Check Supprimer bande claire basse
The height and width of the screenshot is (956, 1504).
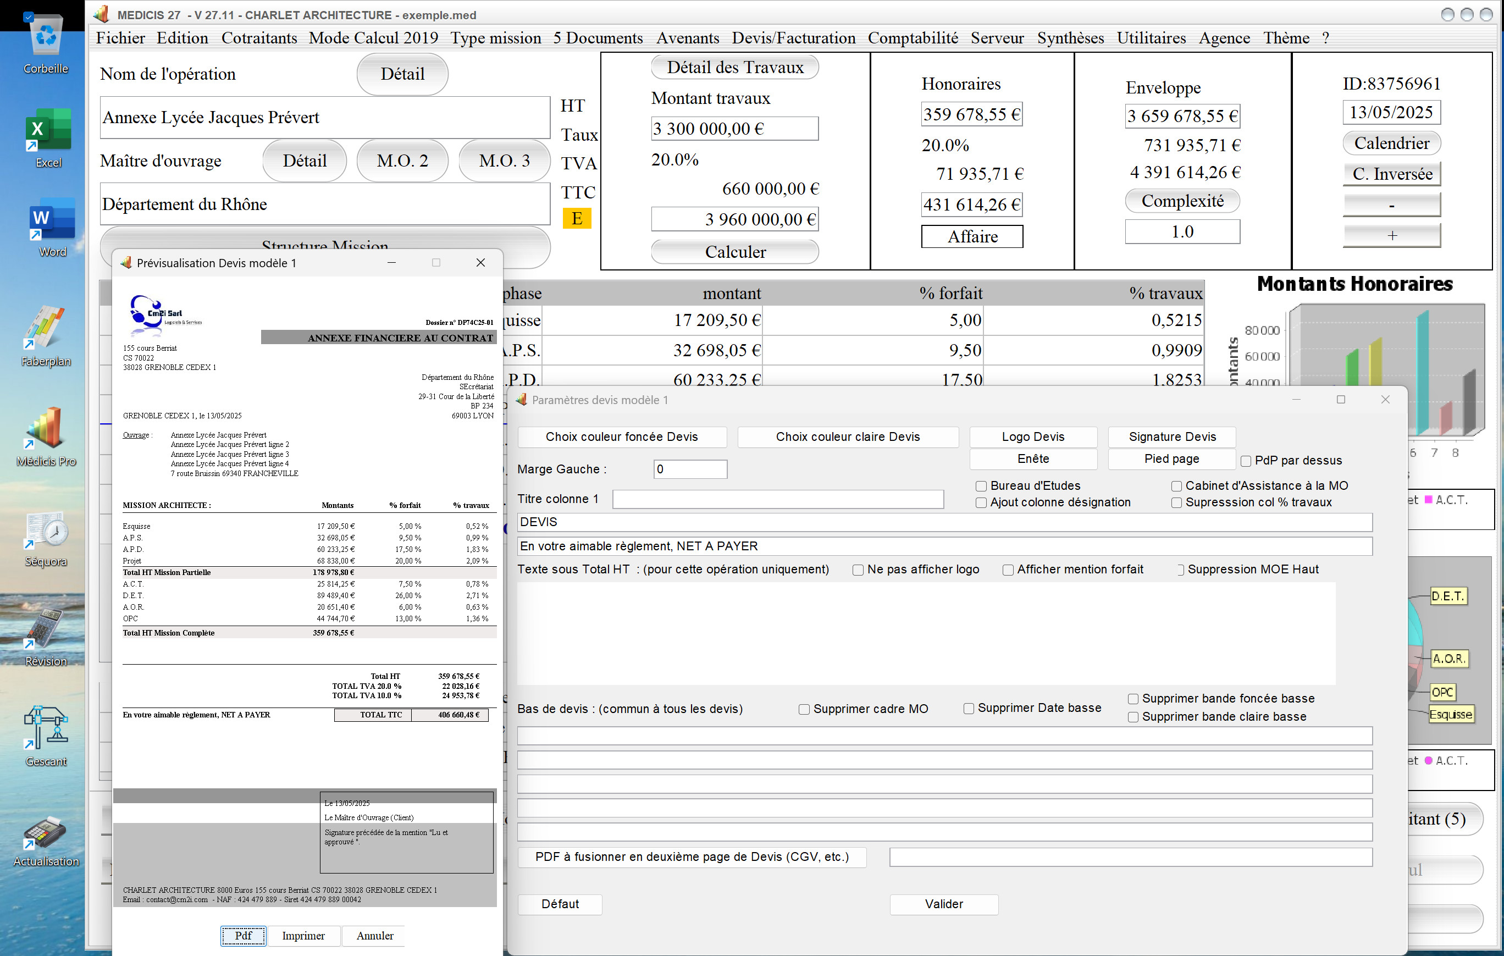[1133, 717]
